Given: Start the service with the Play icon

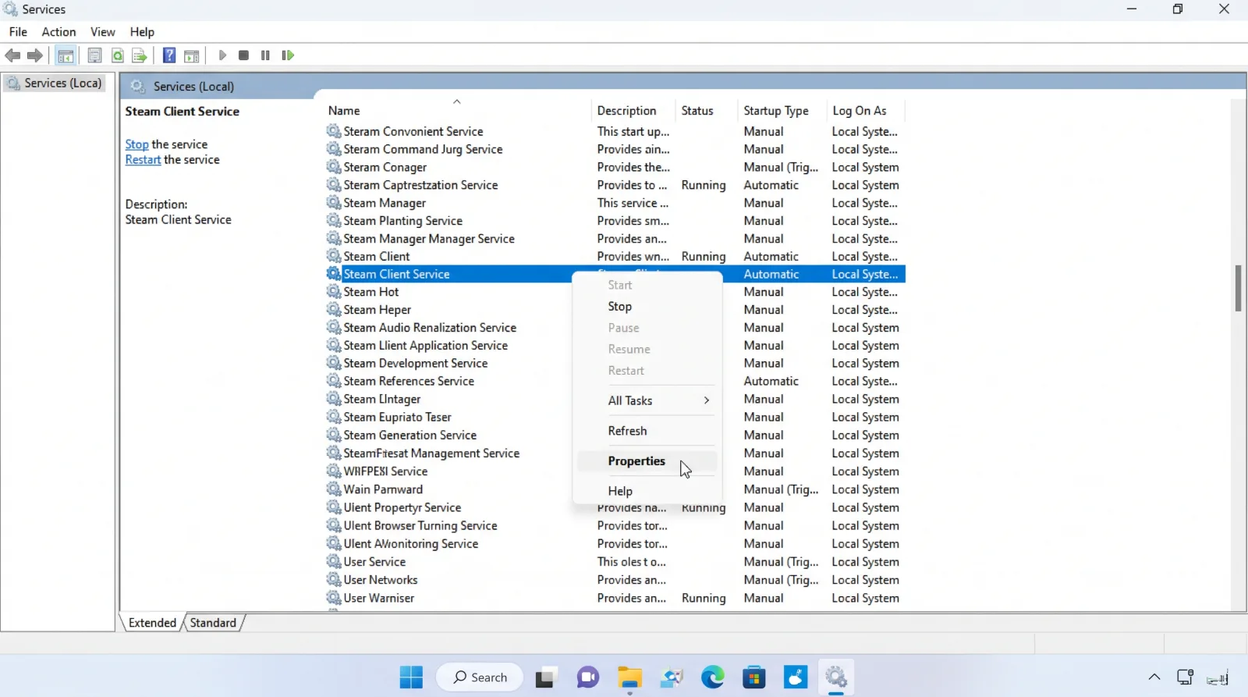Looking at the screenshot, I should pyautogui.click(x=222, y=55).
